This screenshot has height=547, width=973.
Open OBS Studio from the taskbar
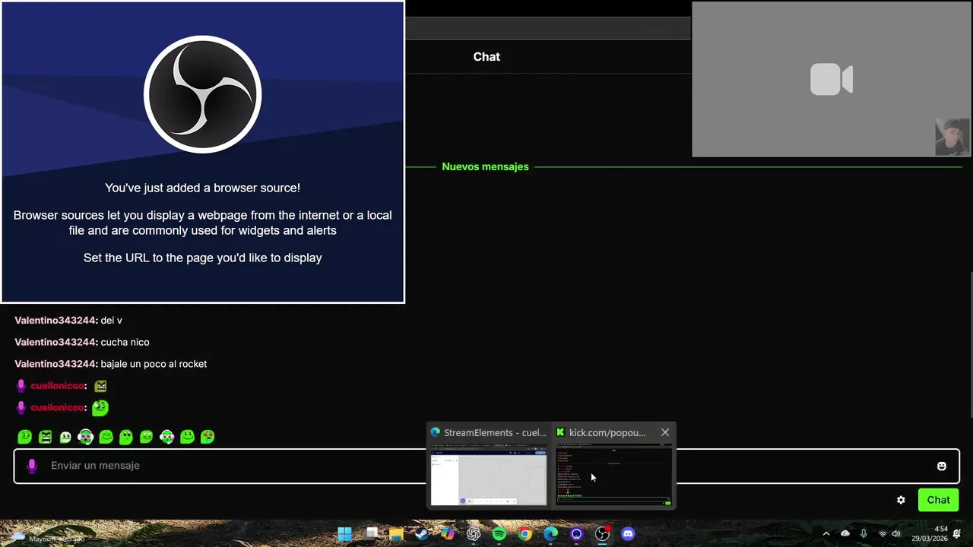603,534
